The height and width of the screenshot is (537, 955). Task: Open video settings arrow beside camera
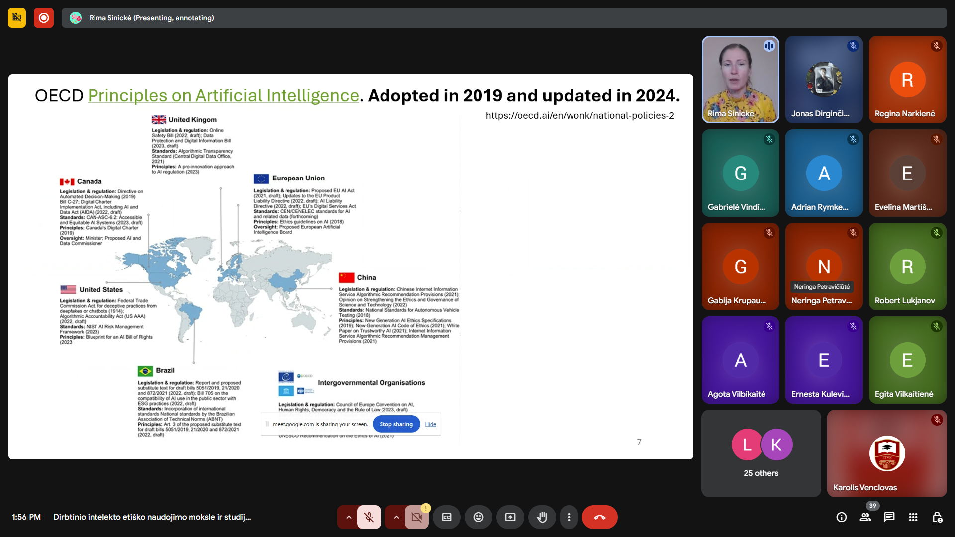396,517
